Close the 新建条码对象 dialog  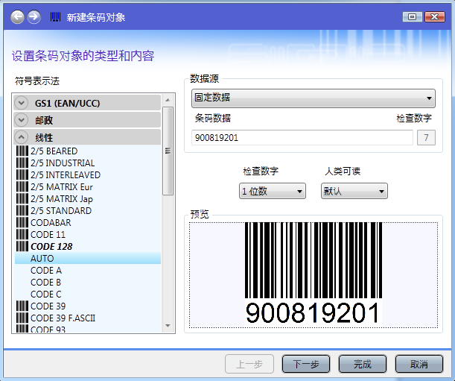click(x=434, y=17)
